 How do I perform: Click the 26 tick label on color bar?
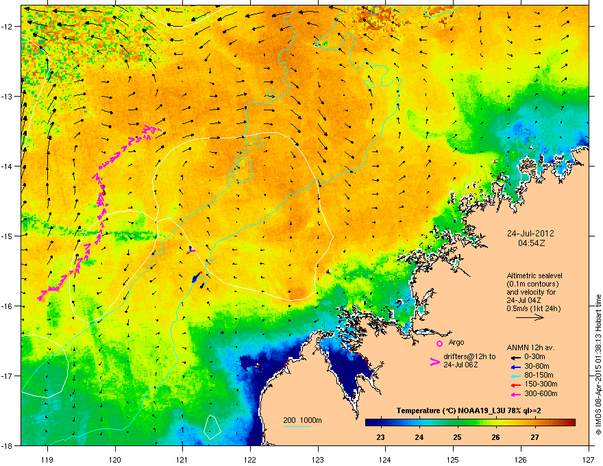click(495, 437)
